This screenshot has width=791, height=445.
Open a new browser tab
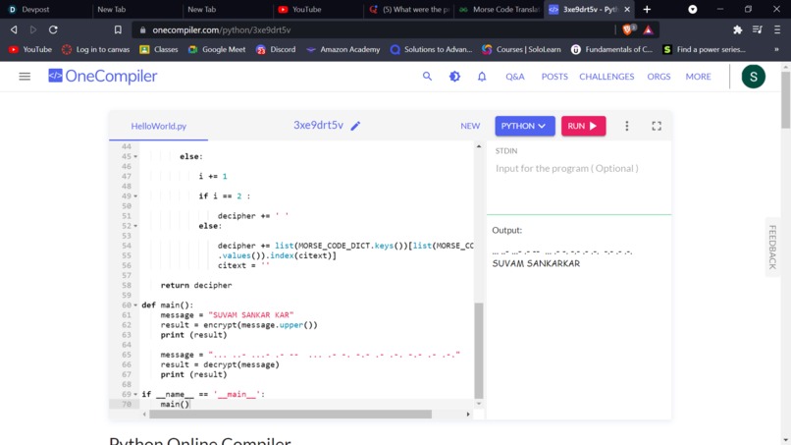tap(647, 9)
